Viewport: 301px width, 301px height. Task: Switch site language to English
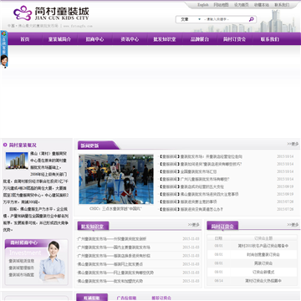pyautogui.click(x=203, y=5)
